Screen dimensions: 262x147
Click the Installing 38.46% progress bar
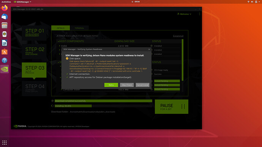pyautogui.click(x=103, y=106)
